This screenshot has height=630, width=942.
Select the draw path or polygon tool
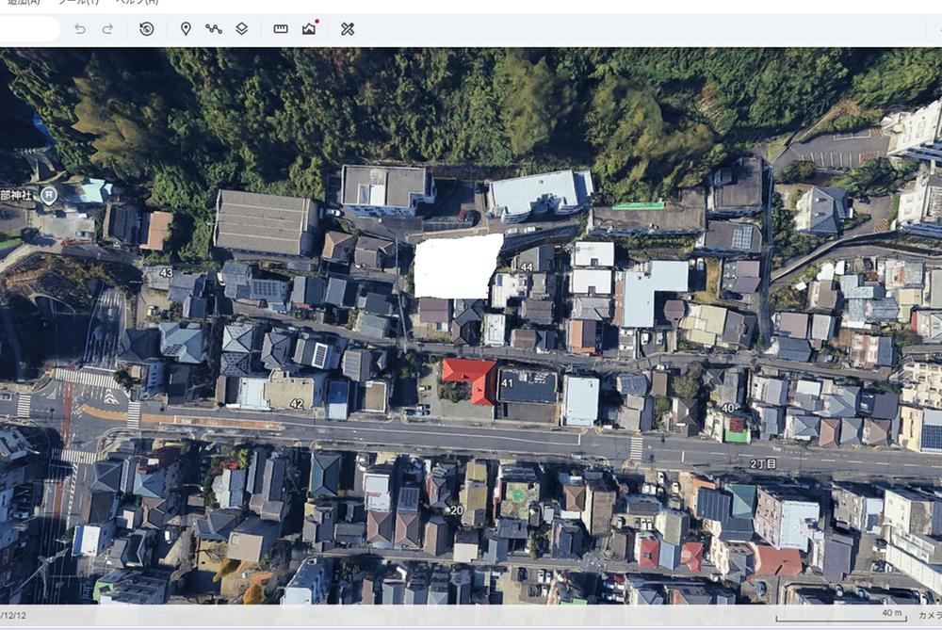click(213, 28)
